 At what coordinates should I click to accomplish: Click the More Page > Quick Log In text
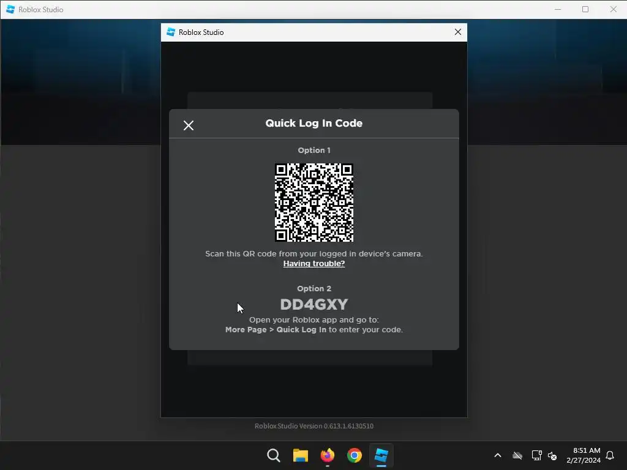[276, 330]
